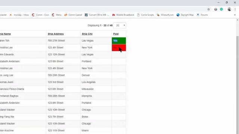Open the Daylight Map bookmark

pos(185,15)
